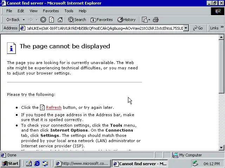Open the Tools menu
225x168 pixels.
point(69,11)
